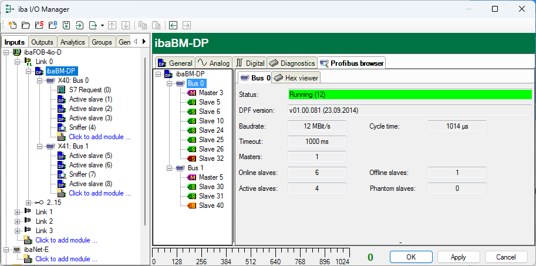Switch to the Outputs tab
This screenshot has height=266, width=536.
tap(42, 42)
